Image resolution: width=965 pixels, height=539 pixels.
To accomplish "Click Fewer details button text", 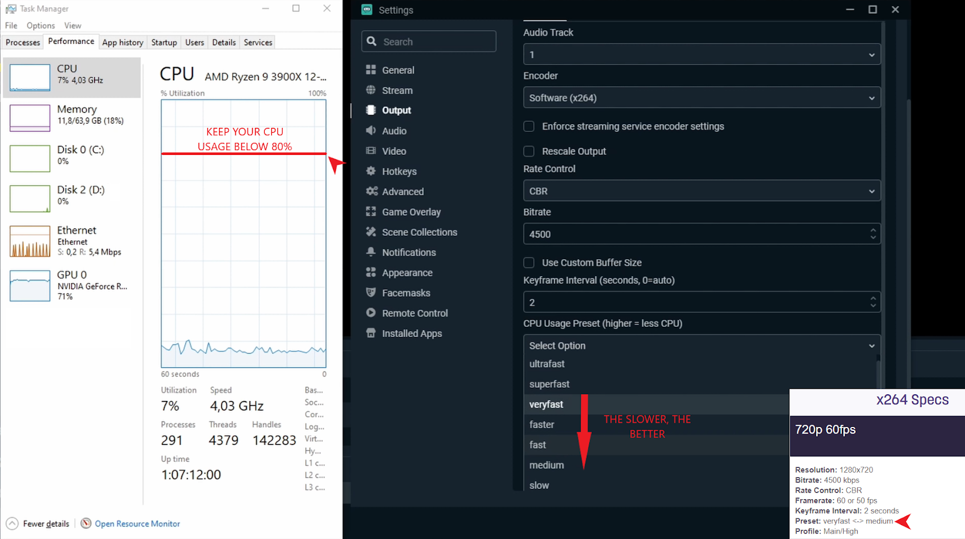I will pyautogui.click(x=46, y=523).
